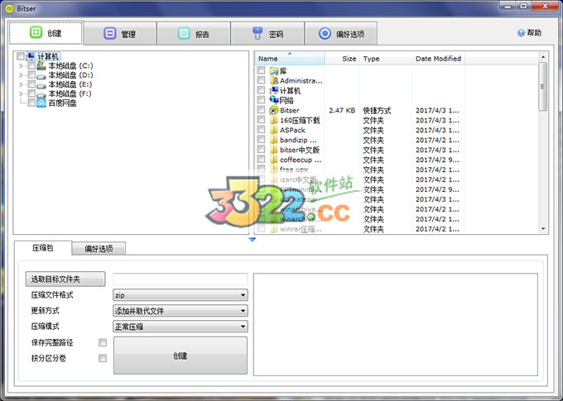Click the green Create tab icon
563x401 pixels.
tap(36, 32)
